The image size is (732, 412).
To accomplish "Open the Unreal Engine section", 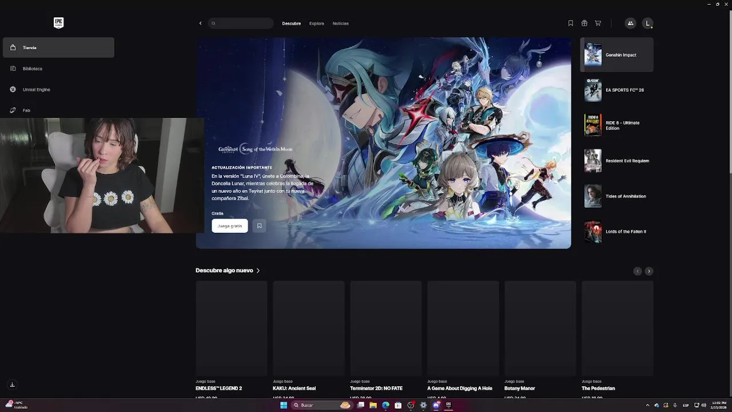I will point(58,89).
